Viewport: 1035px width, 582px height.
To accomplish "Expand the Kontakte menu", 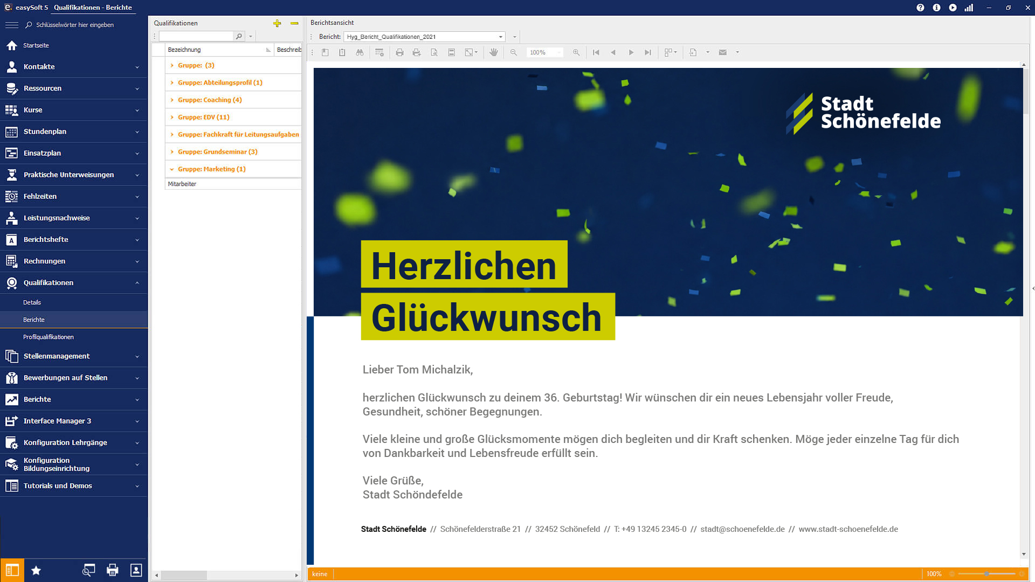I will (x=74, y=67).
